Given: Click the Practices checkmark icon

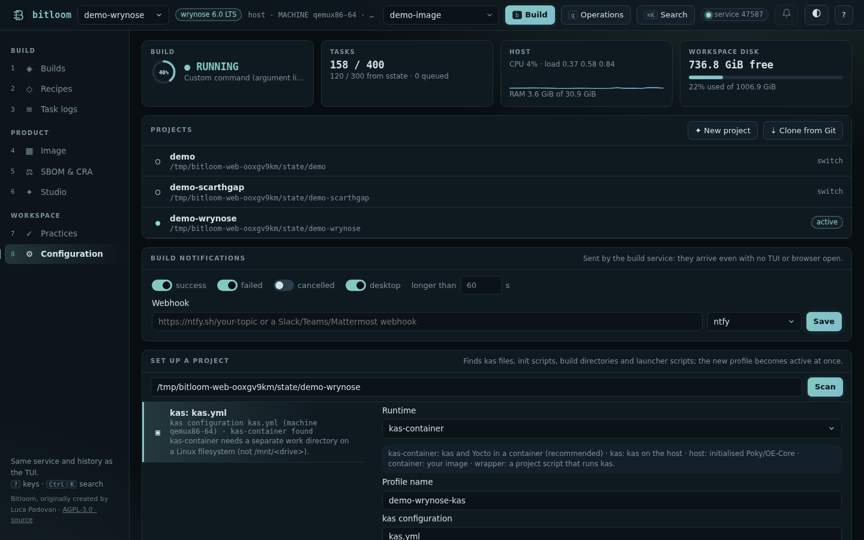Looking at the screenshot, I should pos(29,234).
